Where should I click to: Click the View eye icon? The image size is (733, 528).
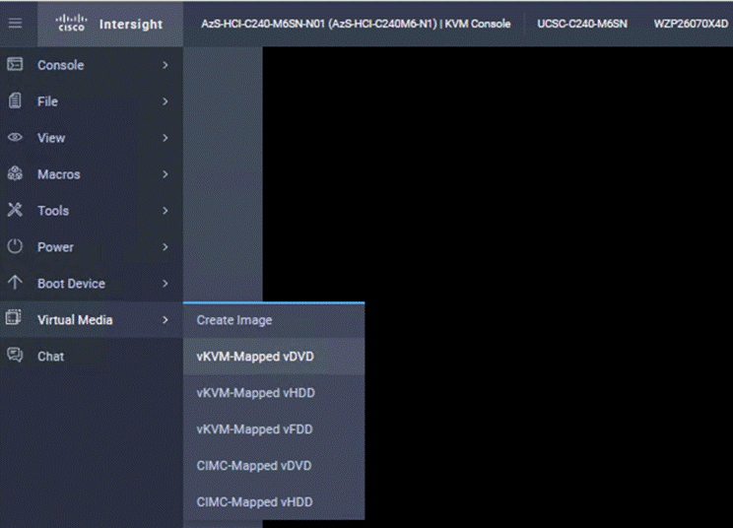(x=15, y=137)
